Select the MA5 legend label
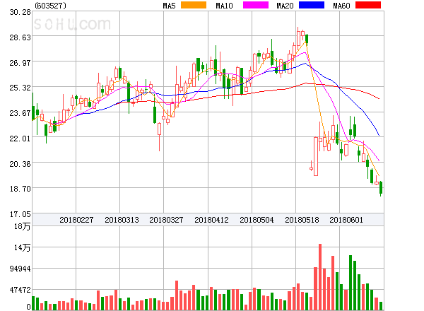Screen dimensions: 424x311 pyautogui.click(x=170, y=6)
